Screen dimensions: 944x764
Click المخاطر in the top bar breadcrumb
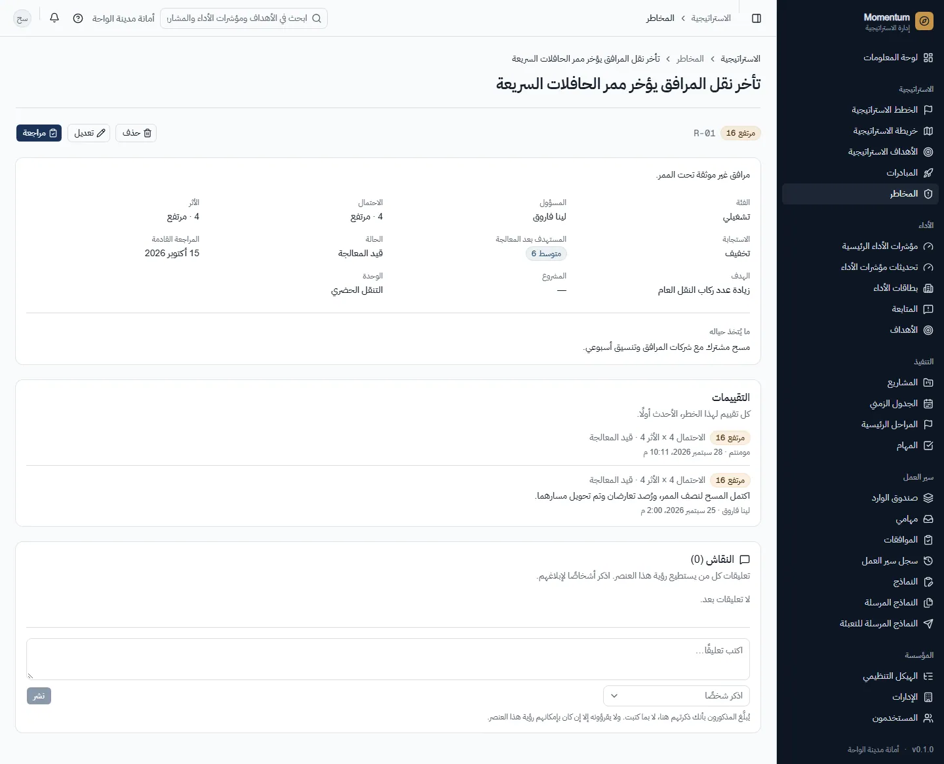(x=660, y=18)
